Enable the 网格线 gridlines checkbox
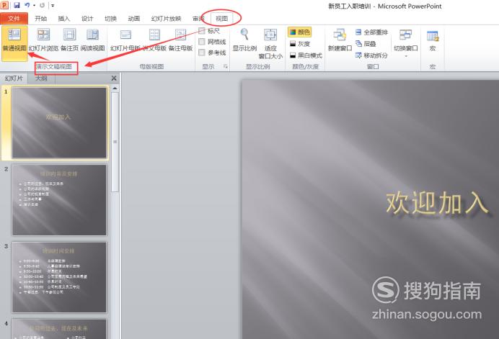Image resolution: width=499 pixels, height=339 pixels. pyautogui.click(x=201, y=42)
